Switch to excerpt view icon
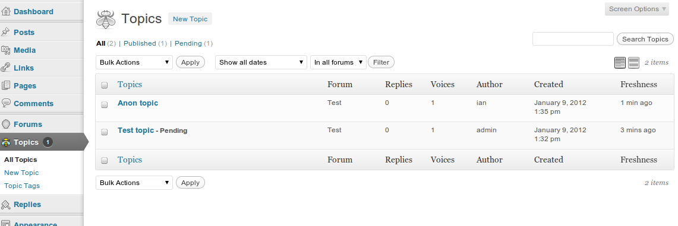Viewport: 678px width, 226px height. (x=633, y=62)
